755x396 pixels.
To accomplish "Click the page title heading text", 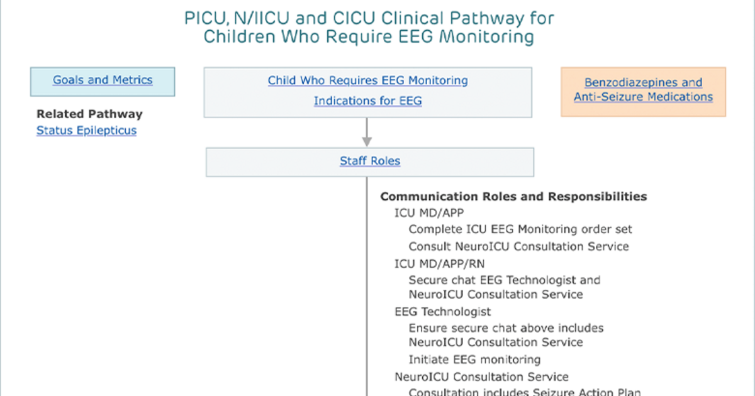I will pyautogui.click(x=369, y=27).
